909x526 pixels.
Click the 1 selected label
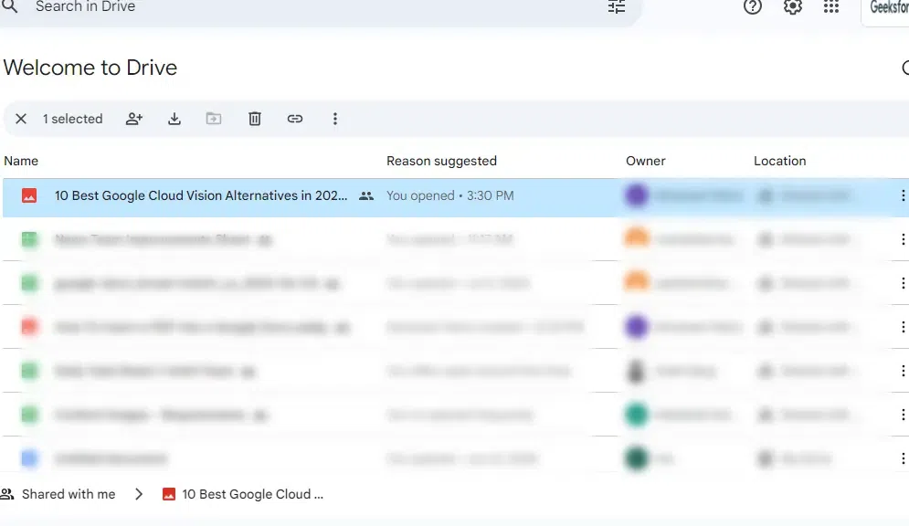(x=72, y=119)
